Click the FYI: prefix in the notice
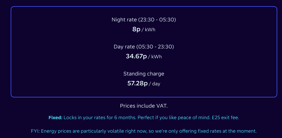This screenshot has height=138, width=282. coord(36,131)
